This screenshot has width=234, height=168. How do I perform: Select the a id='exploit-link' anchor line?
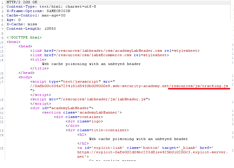click(146, 148)
